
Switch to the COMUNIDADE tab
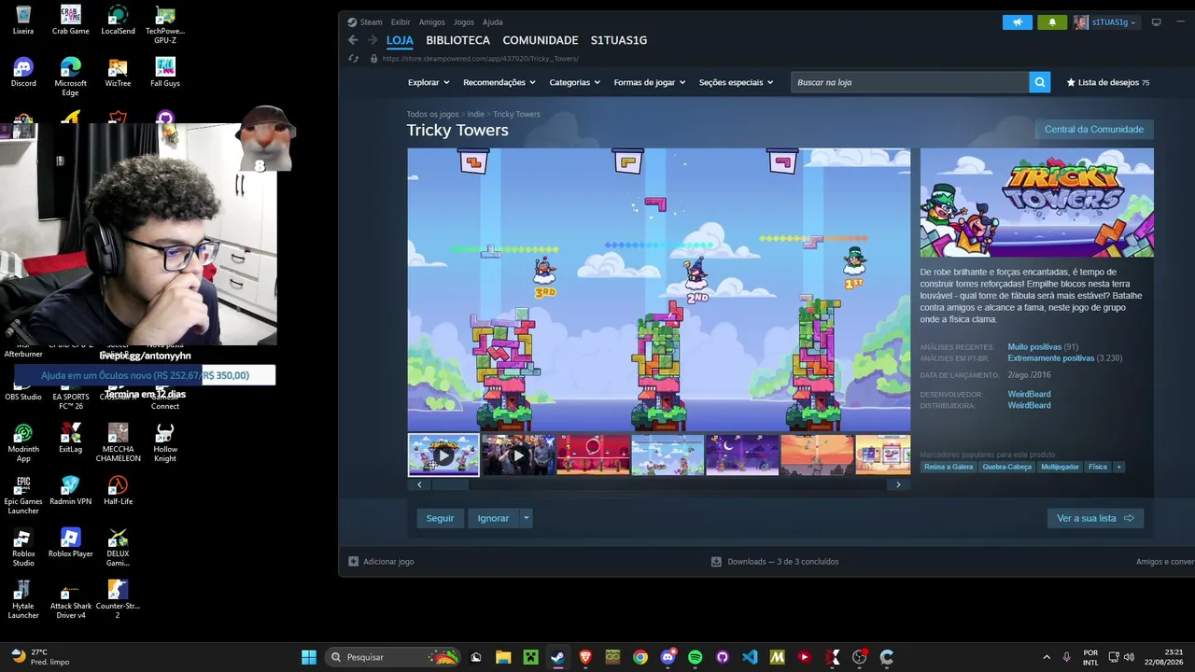[x=541, y=40]
